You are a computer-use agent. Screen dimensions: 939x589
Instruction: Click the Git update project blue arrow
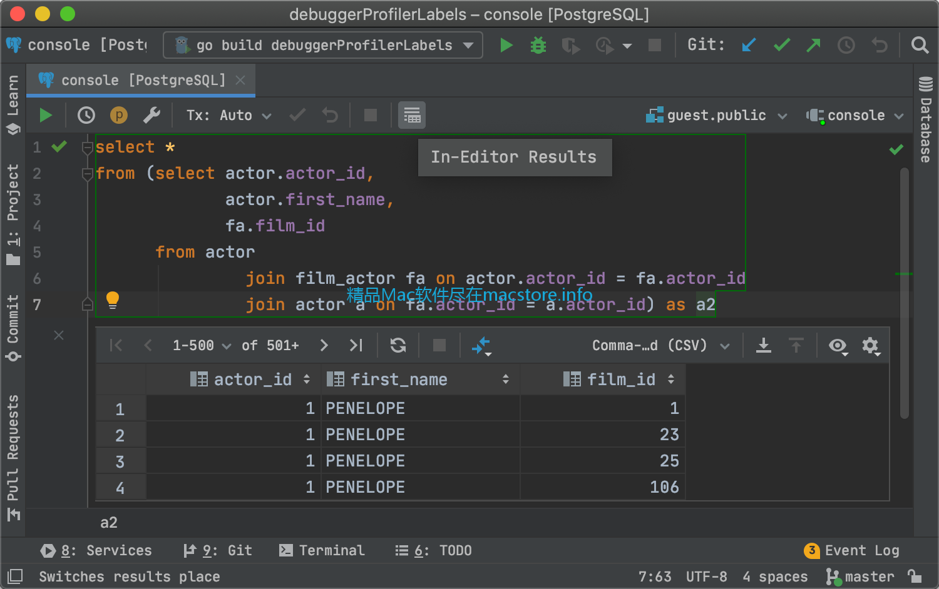coord(749,45)
